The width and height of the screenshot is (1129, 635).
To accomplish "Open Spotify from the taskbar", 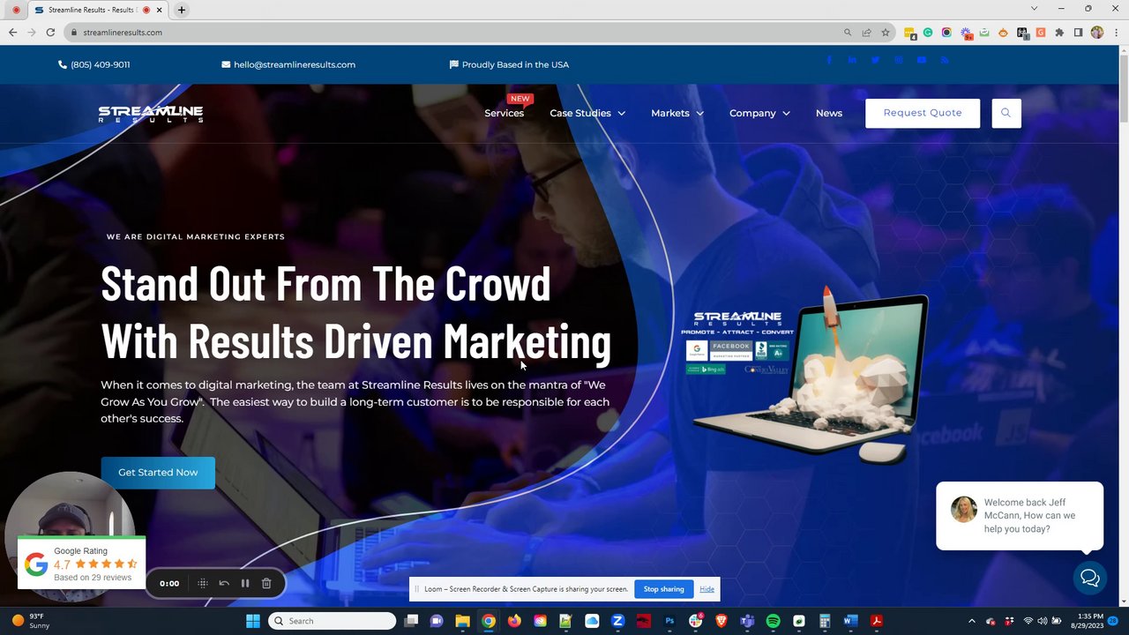I will [774, 621].
